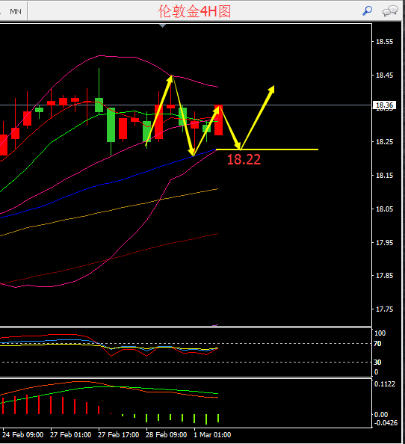Select the MN monthly timeframe button

16,12
